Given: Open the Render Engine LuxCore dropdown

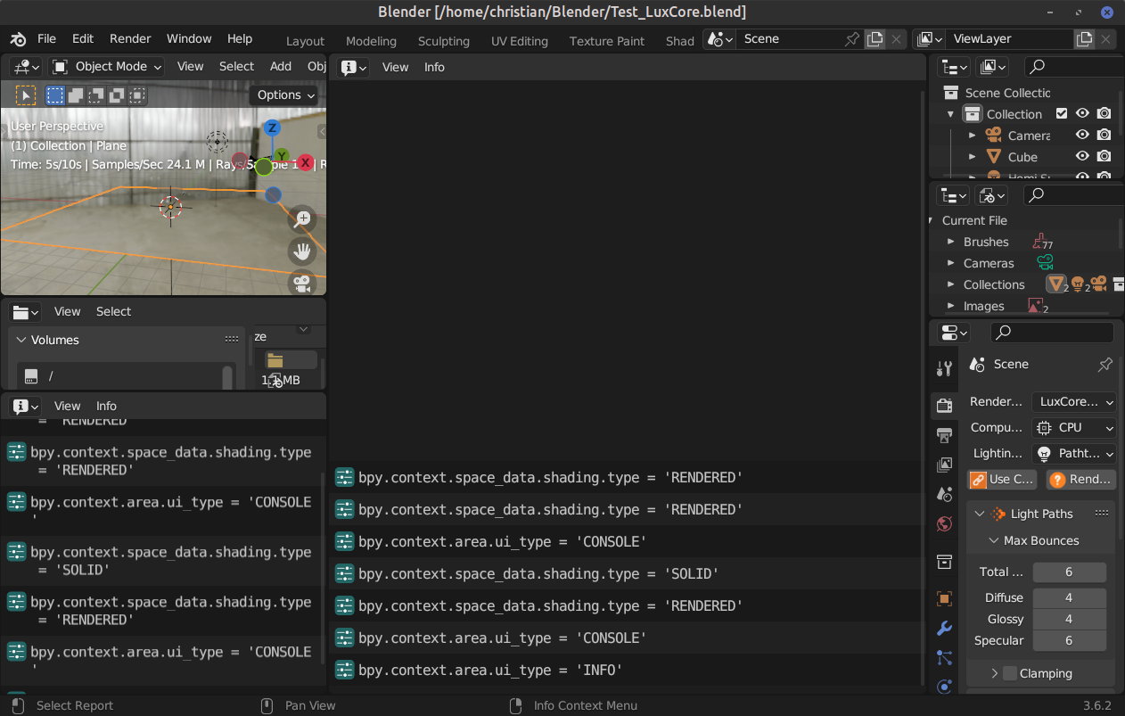Looking at the screenshot, I should point(1073,402).
